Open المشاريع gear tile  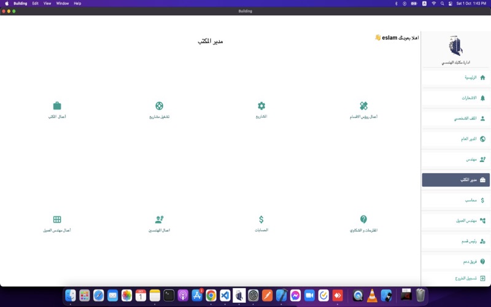click(261, 110)
